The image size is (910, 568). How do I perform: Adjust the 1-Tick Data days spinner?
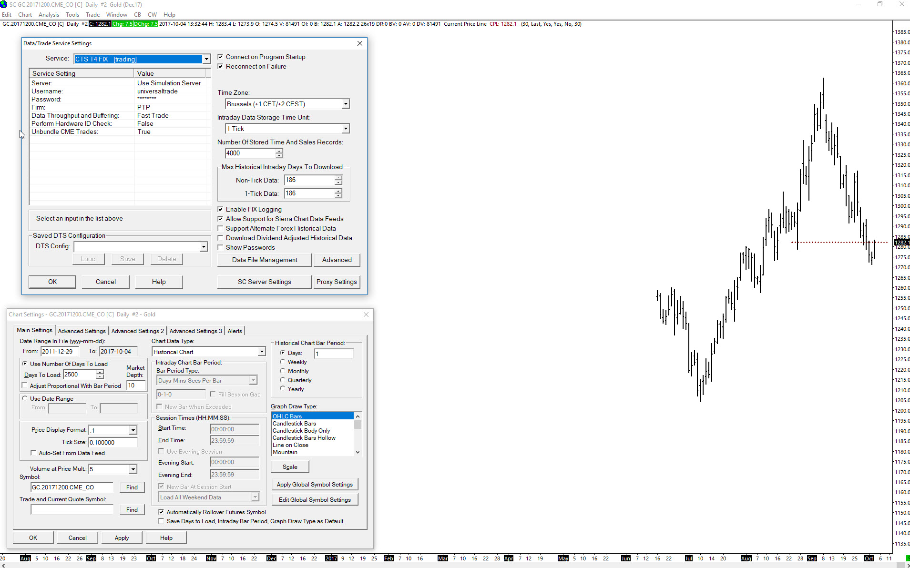click(338, 193)
